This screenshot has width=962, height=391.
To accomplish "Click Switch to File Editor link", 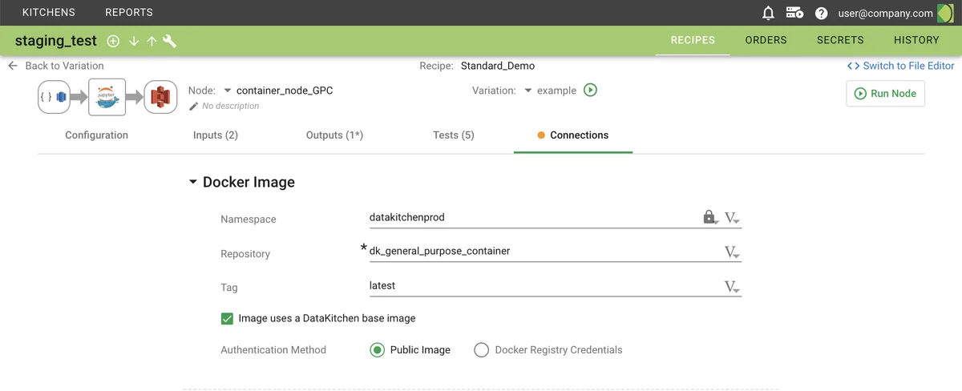I will click(x=908, y=66).
